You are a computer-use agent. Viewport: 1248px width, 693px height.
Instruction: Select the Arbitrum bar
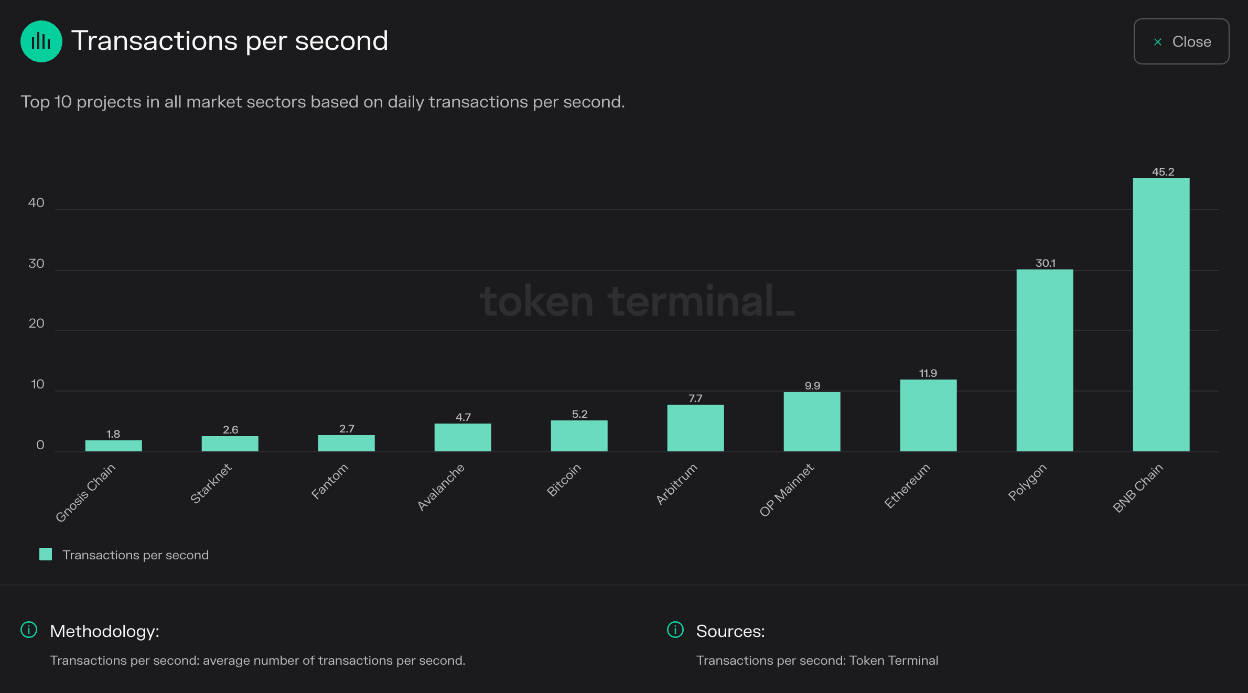point(695,428)
